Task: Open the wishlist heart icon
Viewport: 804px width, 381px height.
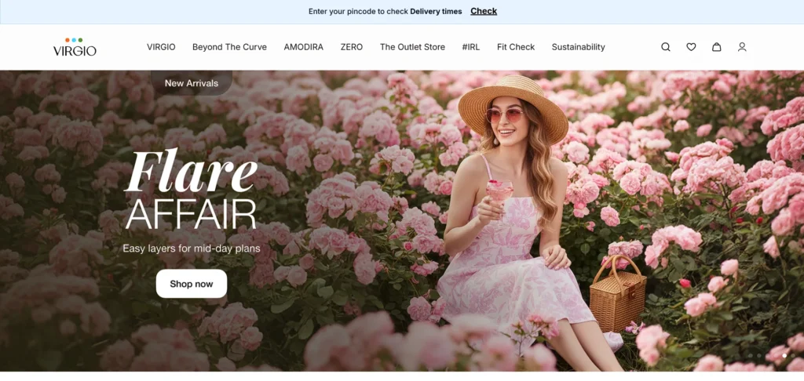Action: click(x=691, y=47)
